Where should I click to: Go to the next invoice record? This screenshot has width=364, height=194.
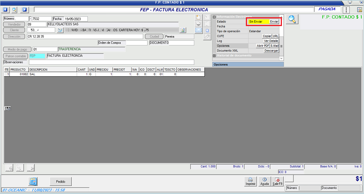tap(25, 10)
